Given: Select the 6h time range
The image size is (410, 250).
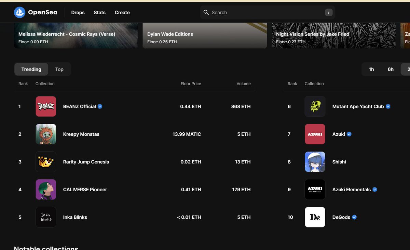Looking at the screenshot, I should pos(391,69).
